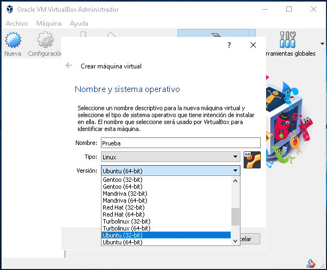The image size is (327, 270).
Task: Open the Máquina menu
Action: pos(49,24)
